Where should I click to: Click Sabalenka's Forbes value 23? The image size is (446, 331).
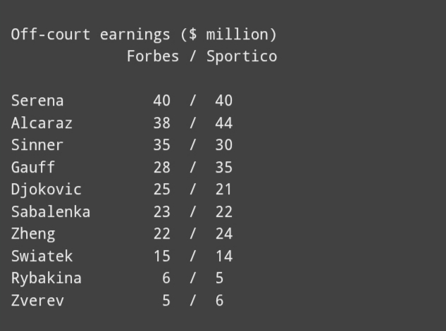161,212
